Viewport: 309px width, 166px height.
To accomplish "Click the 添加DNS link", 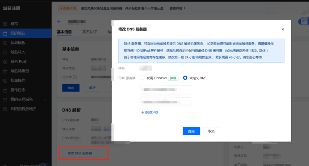I will pyautogui.click(x=151, y=112).
